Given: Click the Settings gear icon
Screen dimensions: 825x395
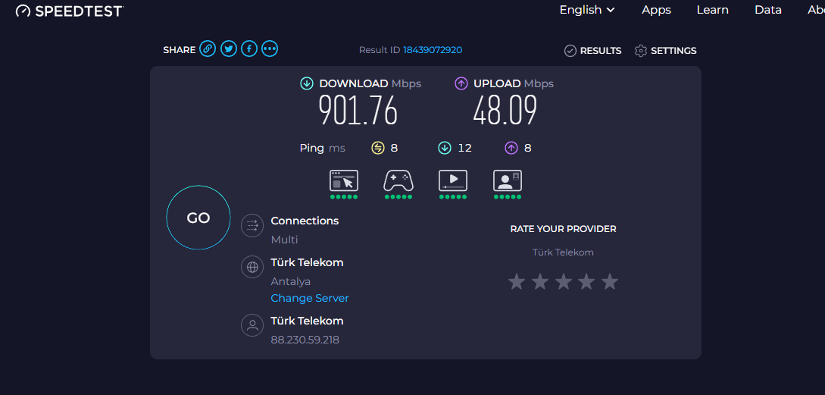Looking at the screenshot, I should 640,51.
